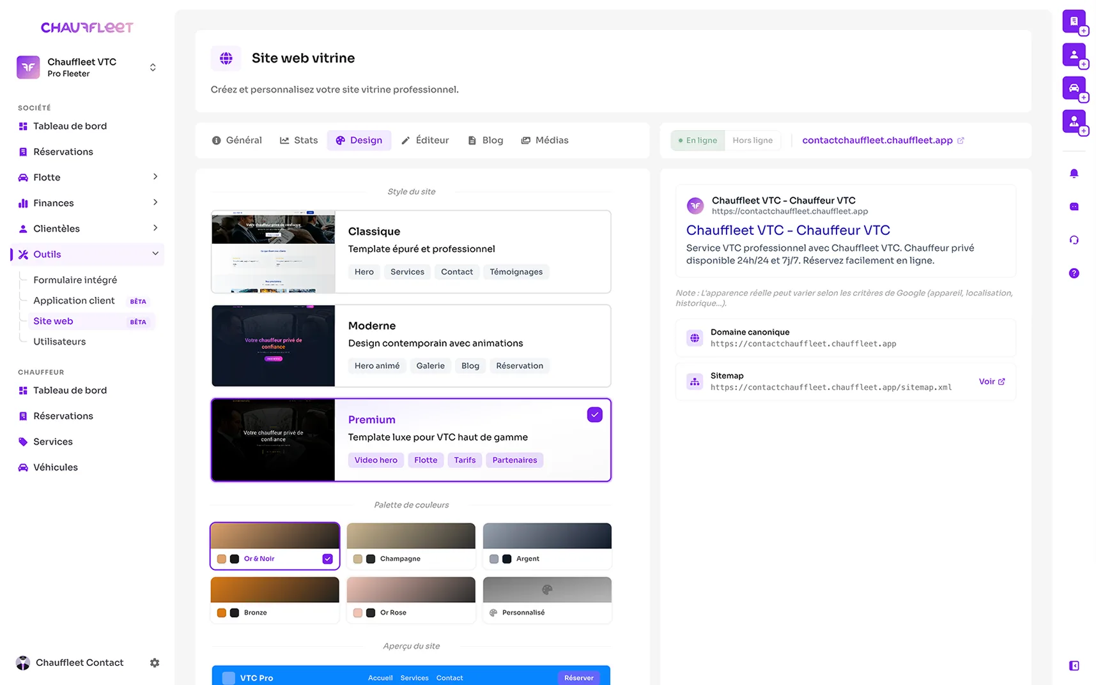Switch site status to Hors ligne
The height and width of the screenshot is (685, 1096).
pos(752,140)
